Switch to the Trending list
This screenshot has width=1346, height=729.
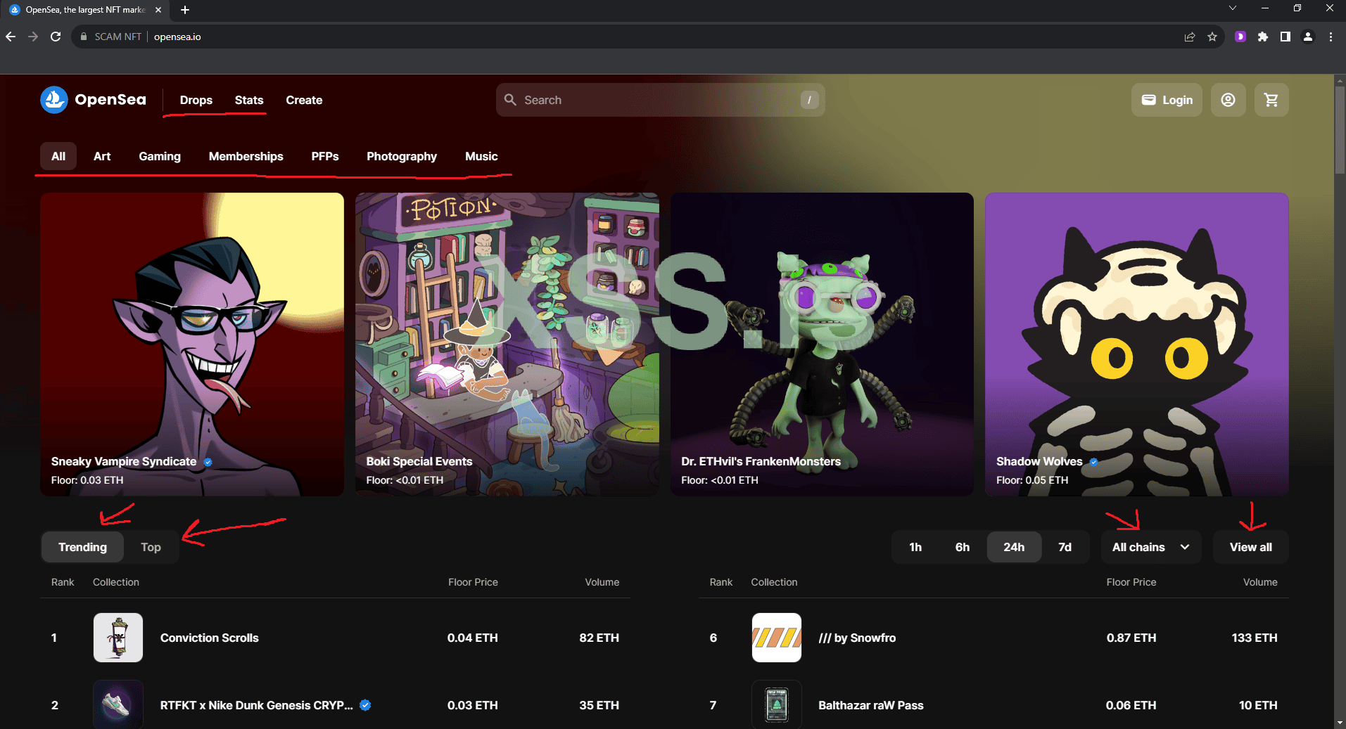pos(83,547)
